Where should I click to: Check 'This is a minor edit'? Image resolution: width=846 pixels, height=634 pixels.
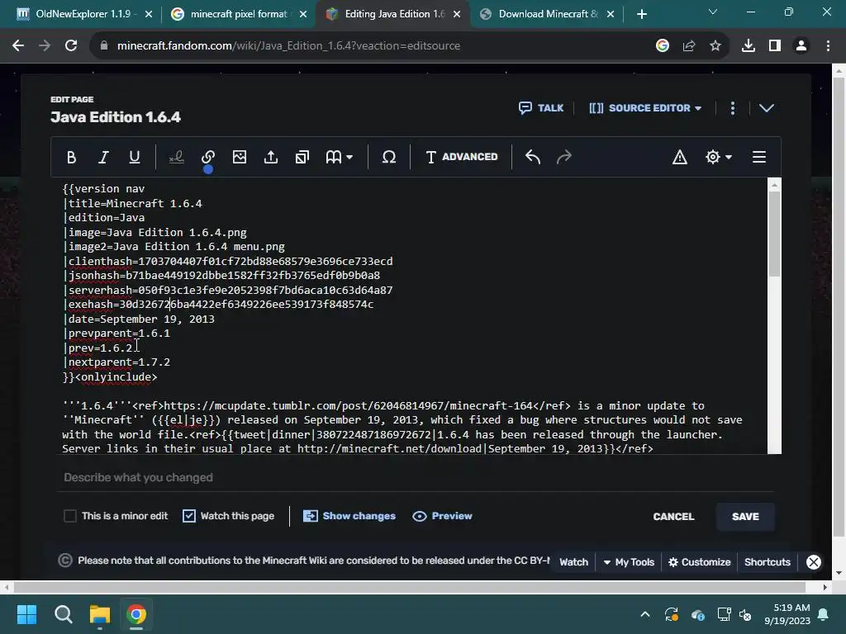point(70,516)
